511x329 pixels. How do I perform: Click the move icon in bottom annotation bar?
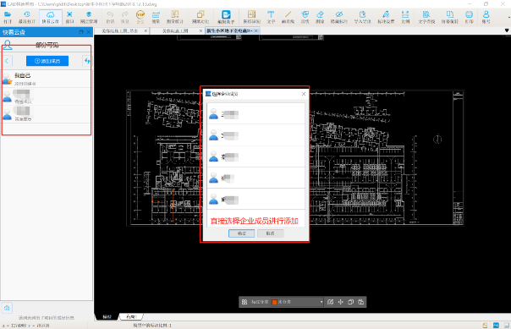[341, 302]
